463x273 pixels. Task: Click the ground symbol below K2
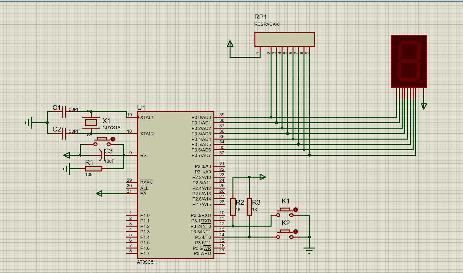(x=309, y=250)
